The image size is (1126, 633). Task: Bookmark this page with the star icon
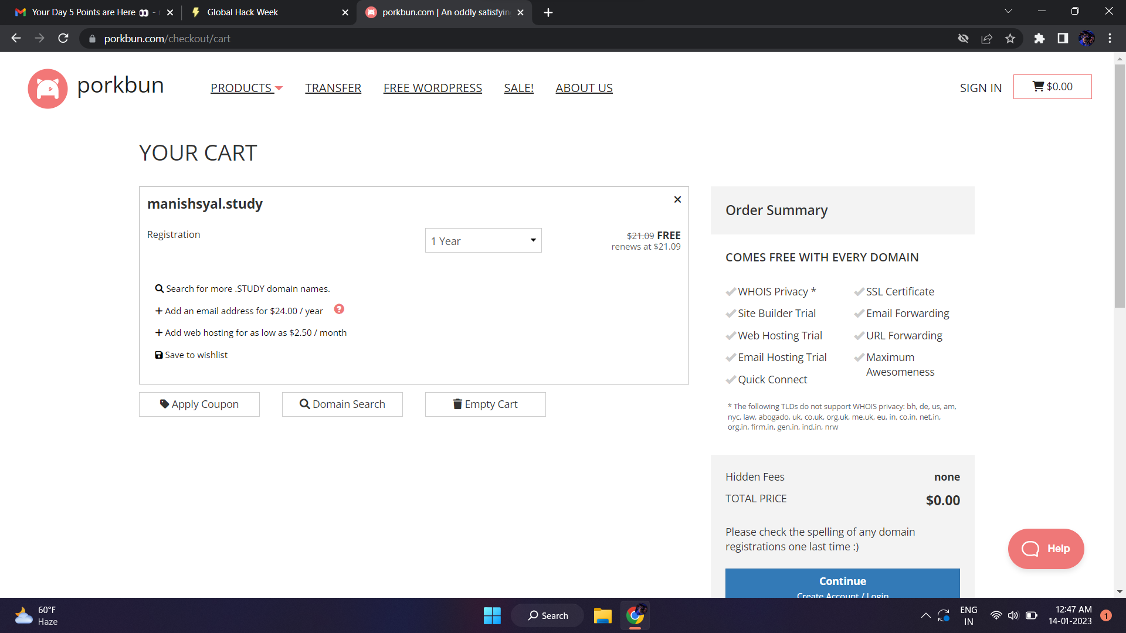pyautogui.click(x=1010, y=39)
